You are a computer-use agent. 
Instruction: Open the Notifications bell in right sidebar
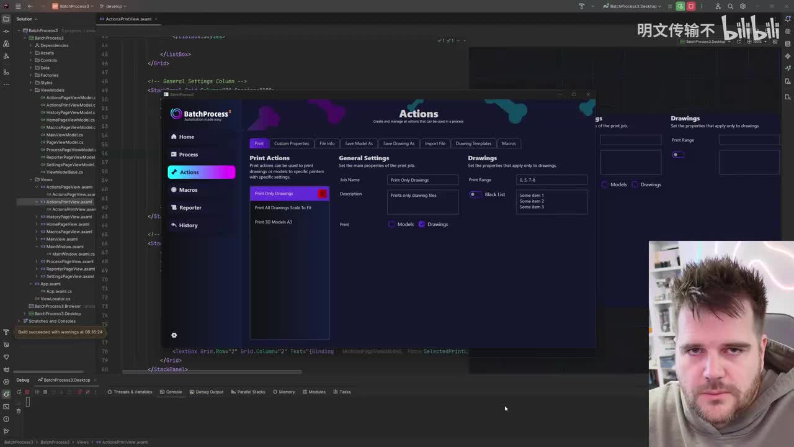788,19
